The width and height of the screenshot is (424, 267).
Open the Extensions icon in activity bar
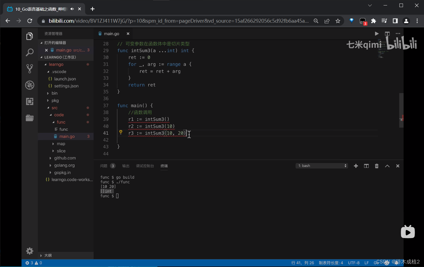pos(30,102)
